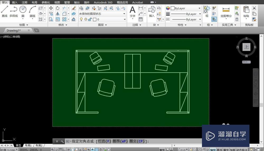Image resolution: width=264 pixels, height=151 pixels.
Task: Expand the 图层 panel
Action: pyautogui.click(x=102, y=25)
